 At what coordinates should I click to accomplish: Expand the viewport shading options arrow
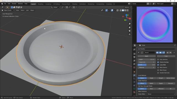130,10
